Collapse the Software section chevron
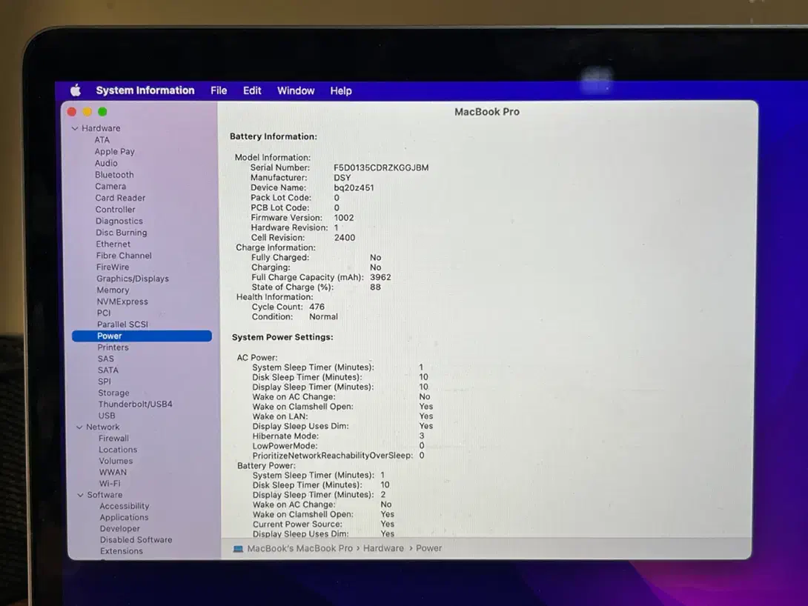808x606 pixels. point(80,496)
